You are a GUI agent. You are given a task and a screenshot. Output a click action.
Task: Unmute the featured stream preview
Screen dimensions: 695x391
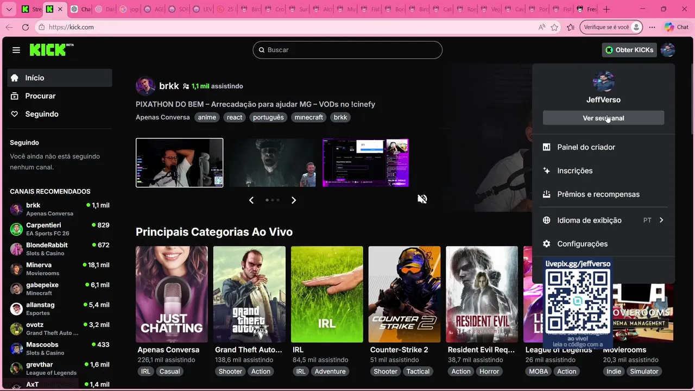(422, 199)
